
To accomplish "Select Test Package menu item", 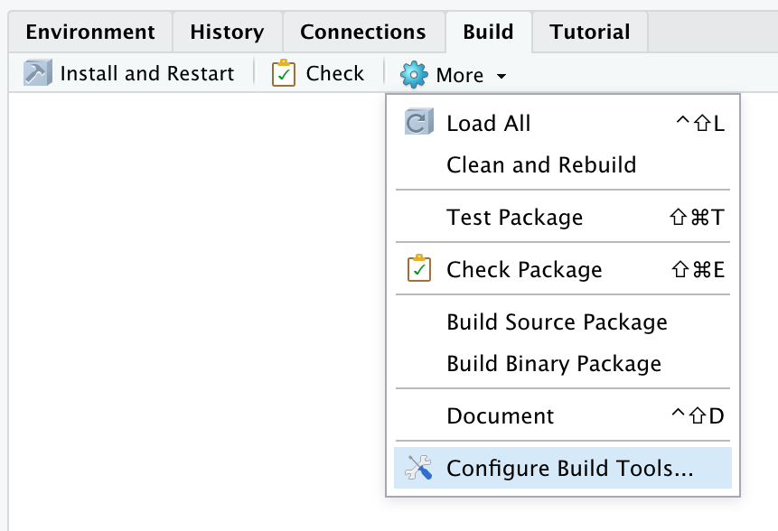I will (514, 218).
